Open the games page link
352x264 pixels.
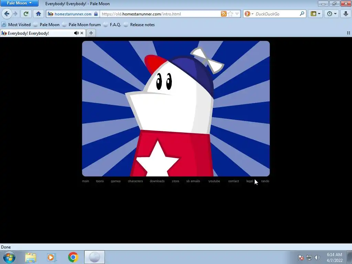(115, 181)
